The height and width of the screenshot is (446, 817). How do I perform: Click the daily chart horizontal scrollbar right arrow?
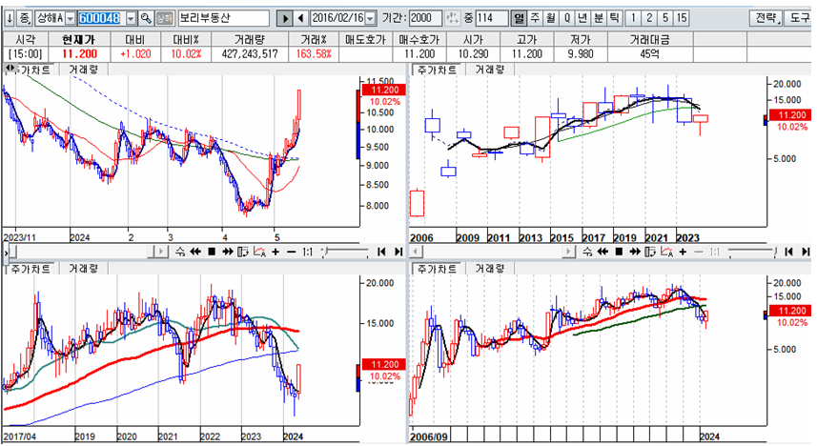pyautogui.click(x=161, y=252)
